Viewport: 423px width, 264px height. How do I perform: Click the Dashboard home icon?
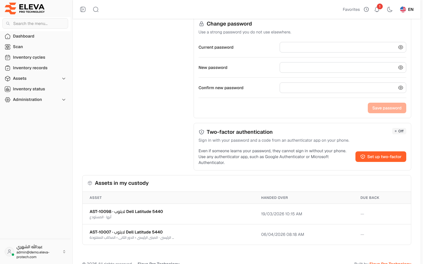[8, 36]
